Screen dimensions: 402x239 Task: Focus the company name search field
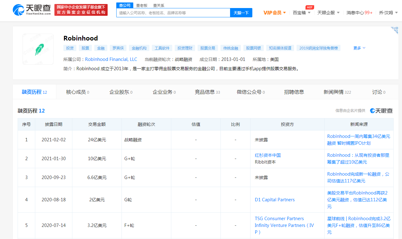[173, 13]
